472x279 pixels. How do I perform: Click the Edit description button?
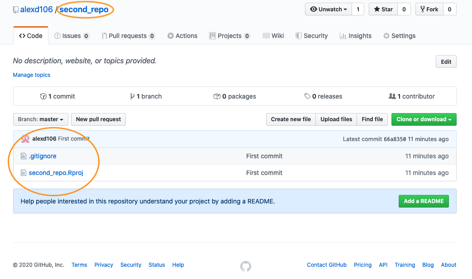click(x=446, y=62)
